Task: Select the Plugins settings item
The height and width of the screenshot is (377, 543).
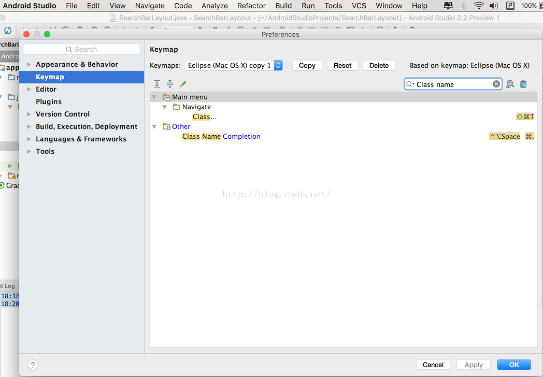Action: (x=82, y=102)
